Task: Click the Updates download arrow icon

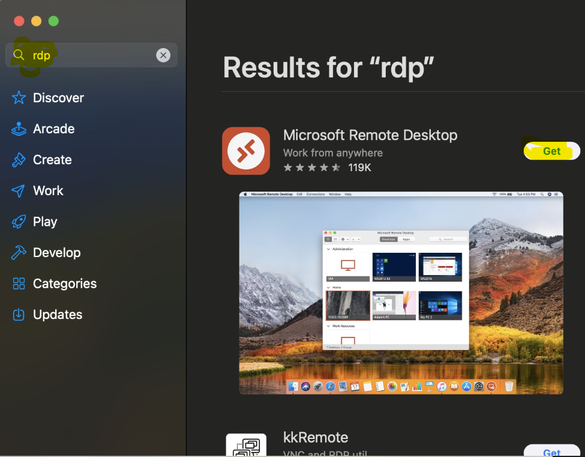Action: pos(19,315)
